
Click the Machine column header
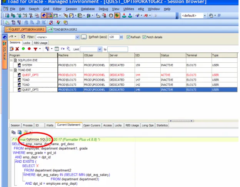70,55
